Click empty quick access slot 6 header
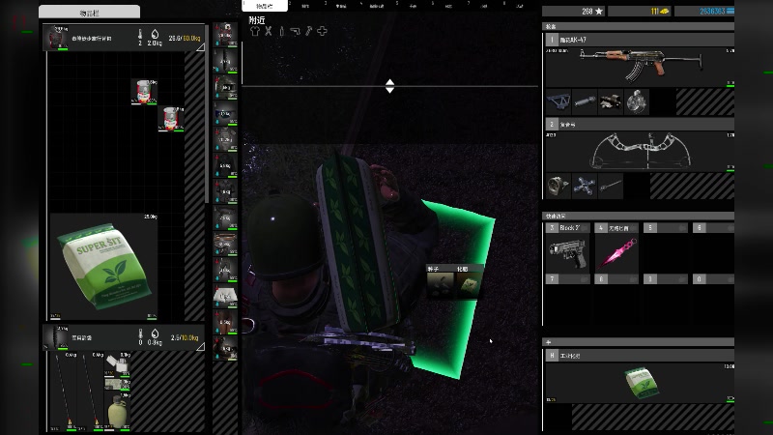 pyautogui.click(x=714, y=228)
